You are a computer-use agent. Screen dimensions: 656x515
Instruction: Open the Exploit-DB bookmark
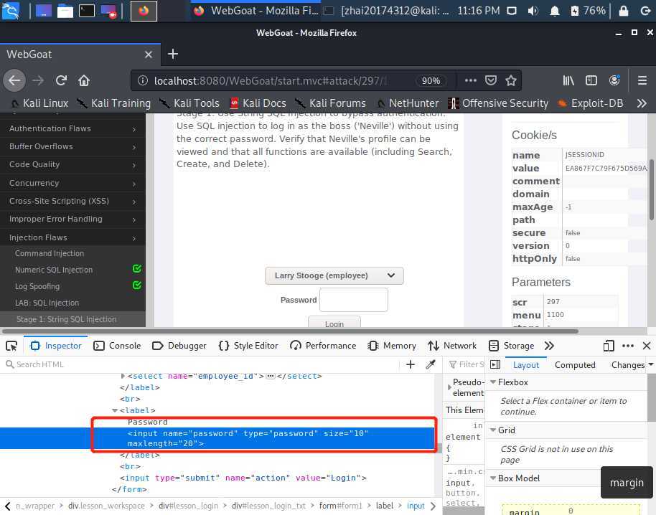(590, 103)
